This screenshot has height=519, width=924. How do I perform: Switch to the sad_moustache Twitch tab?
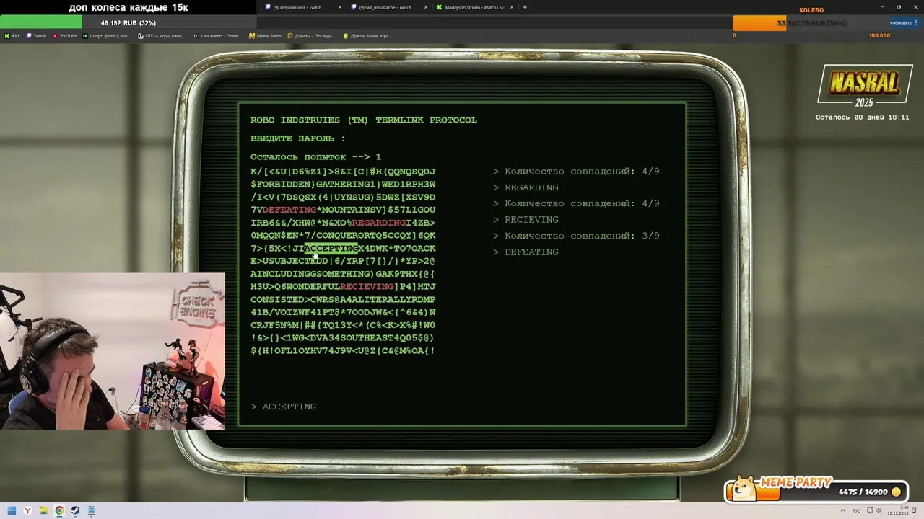[x=389, y=7]
